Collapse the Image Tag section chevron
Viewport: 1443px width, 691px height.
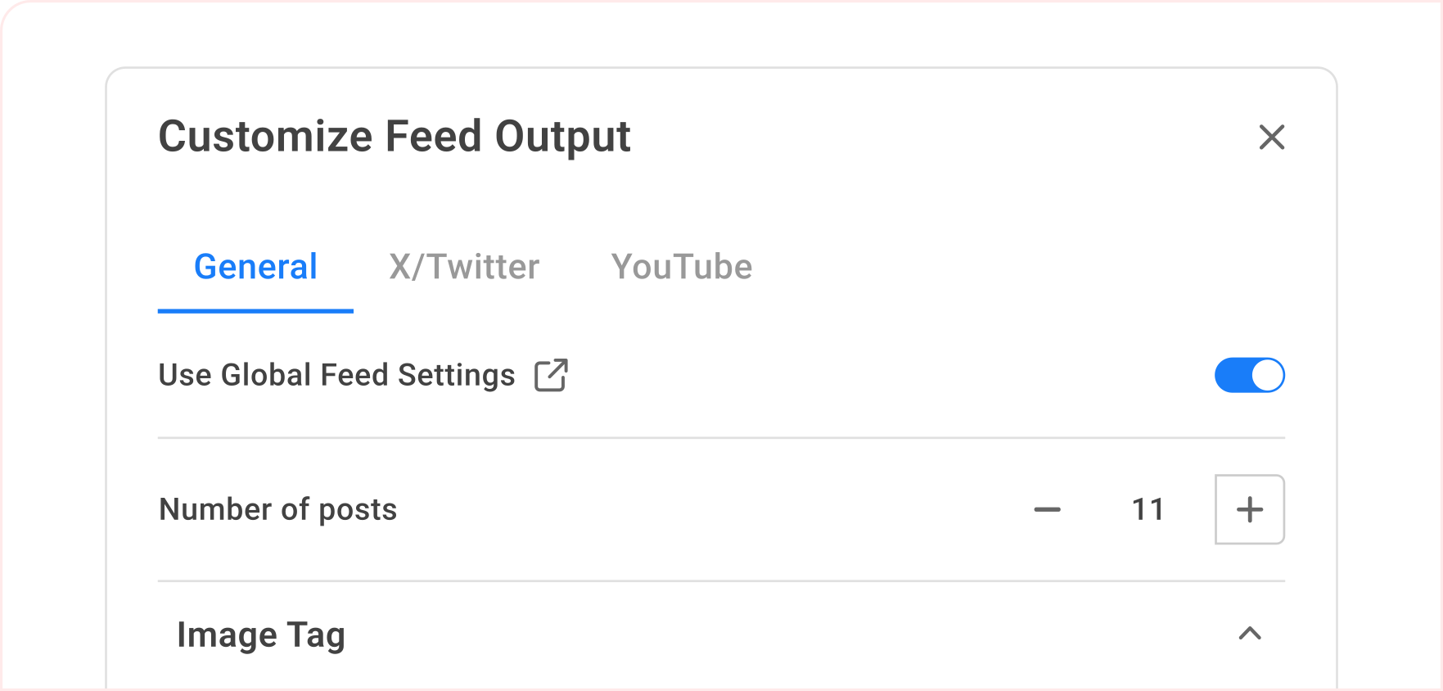[1249, 634]
